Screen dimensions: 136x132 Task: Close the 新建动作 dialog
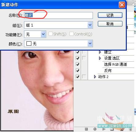coord(122,5)
